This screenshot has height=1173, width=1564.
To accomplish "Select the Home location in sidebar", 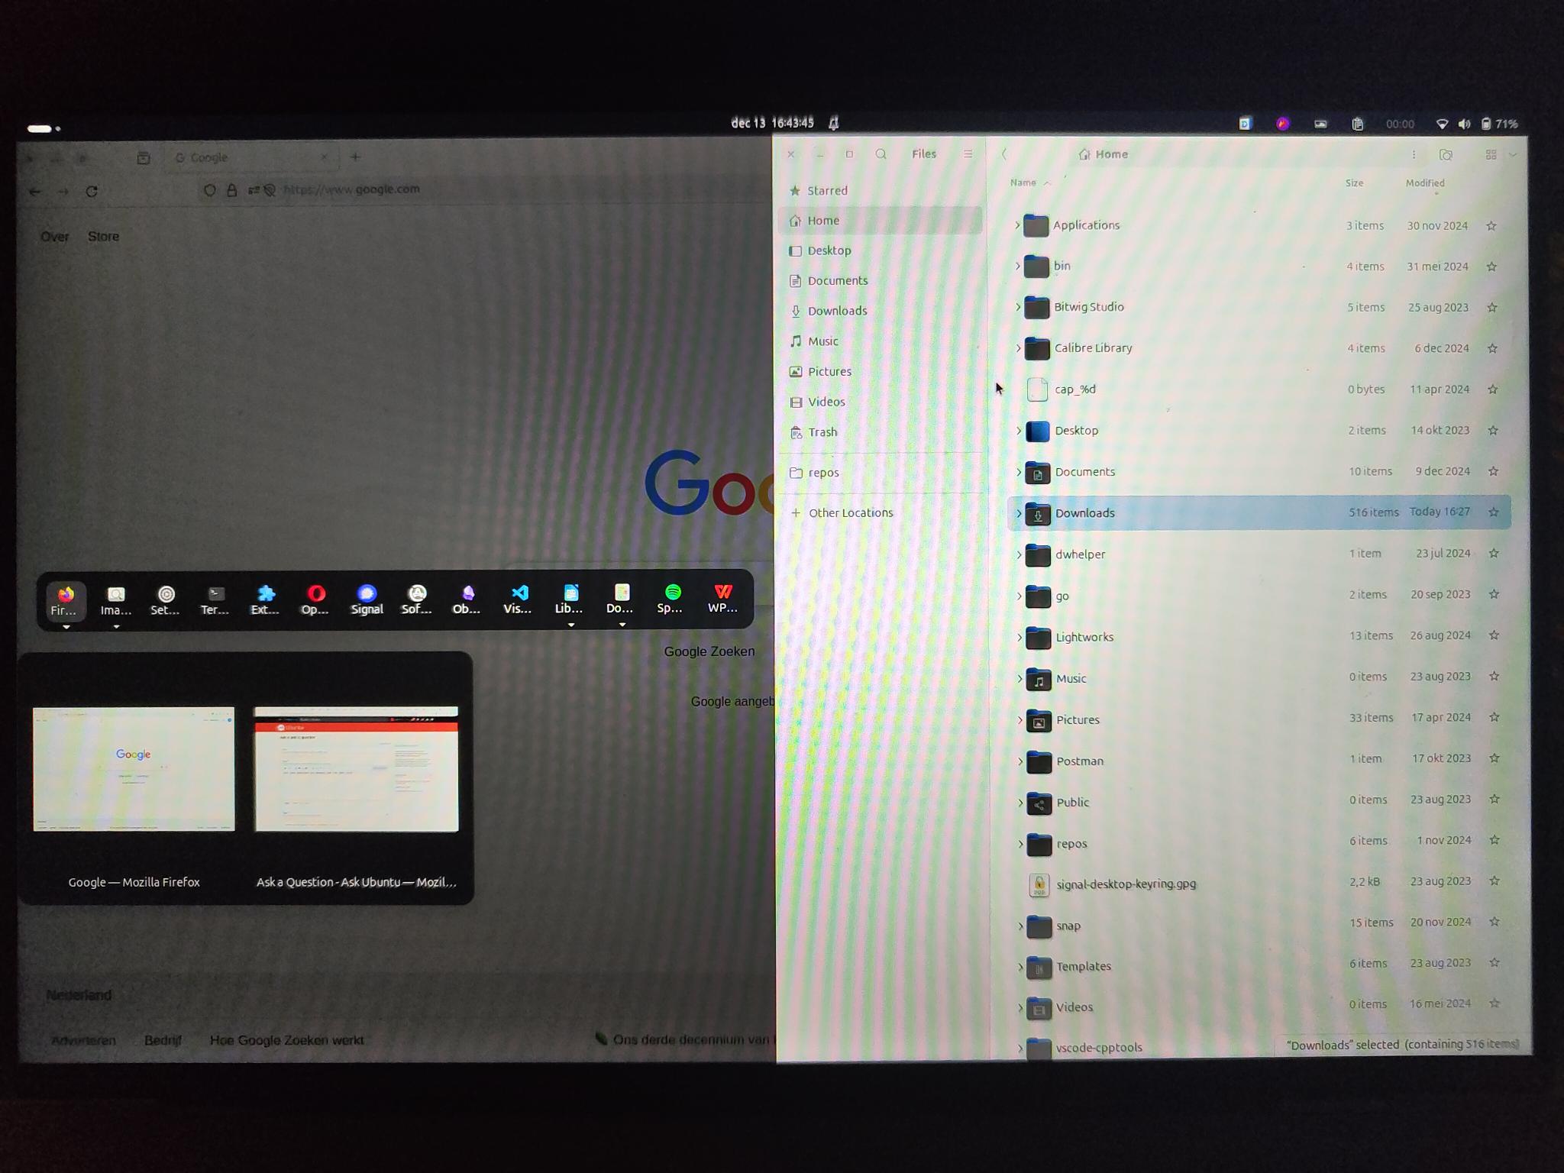I will pos(825,219).
